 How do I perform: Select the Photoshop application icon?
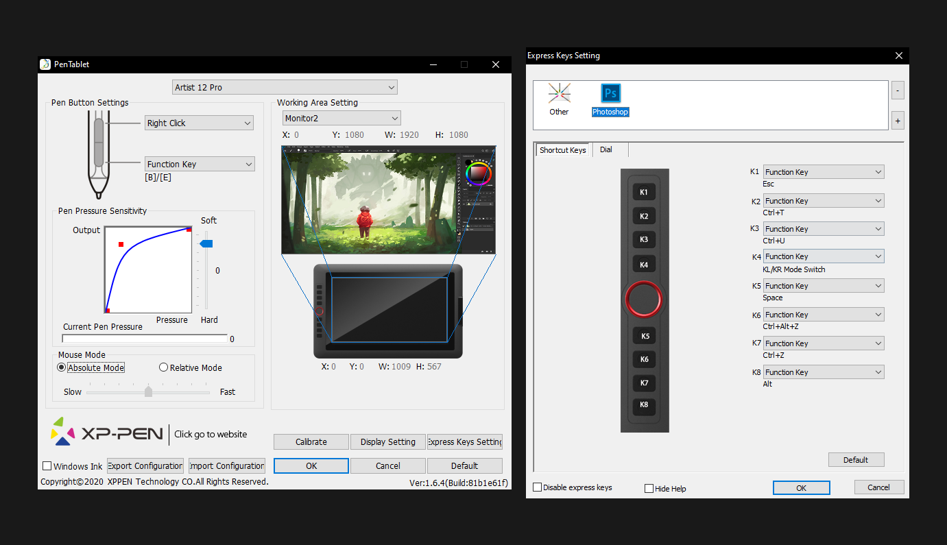click(x=610, y=94)
